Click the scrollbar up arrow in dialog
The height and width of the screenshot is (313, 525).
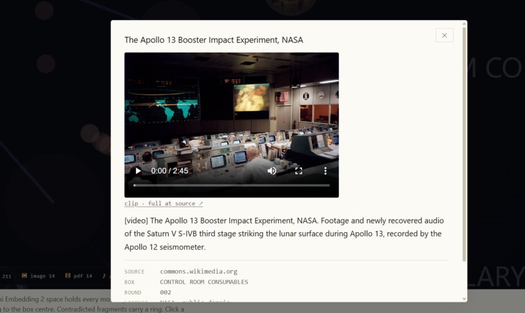click(x=464, y=23)
